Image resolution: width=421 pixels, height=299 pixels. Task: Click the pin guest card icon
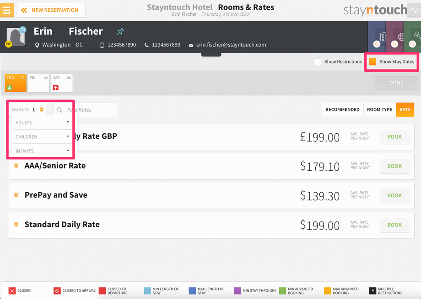point(120,31)
